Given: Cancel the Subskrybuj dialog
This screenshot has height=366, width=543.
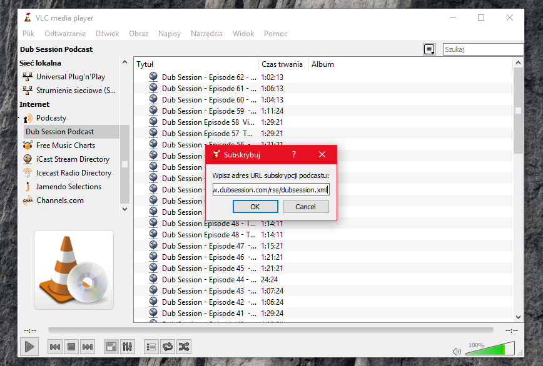Looking at the screenshot, I should tap(306, 207).
